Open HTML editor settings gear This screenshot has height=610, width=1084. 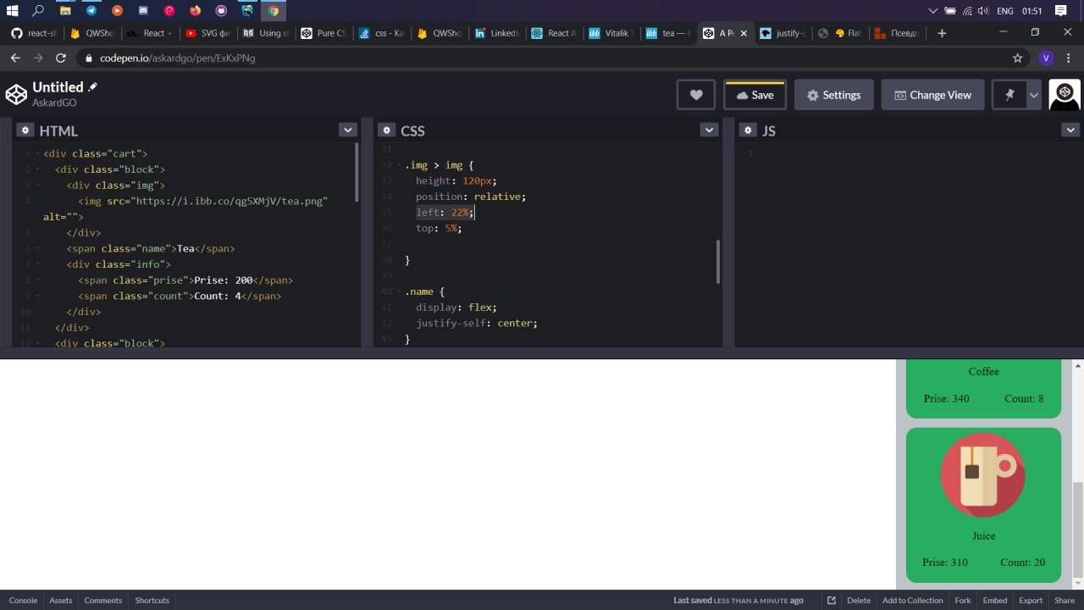25,130
